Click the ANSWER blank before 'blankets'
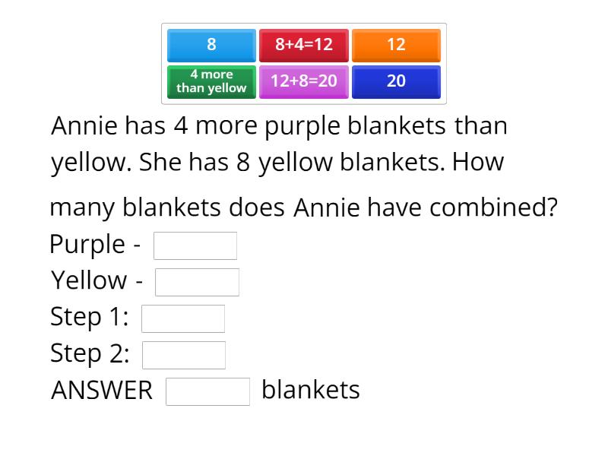 [x=208, y=391]
